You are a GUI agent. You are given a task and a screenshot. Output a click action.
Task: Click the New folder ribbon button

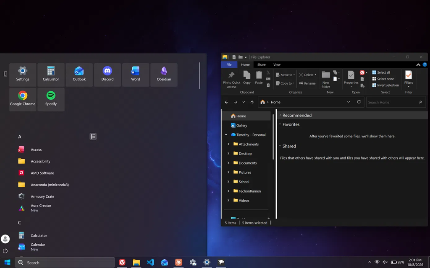click(x=326, y=80)
